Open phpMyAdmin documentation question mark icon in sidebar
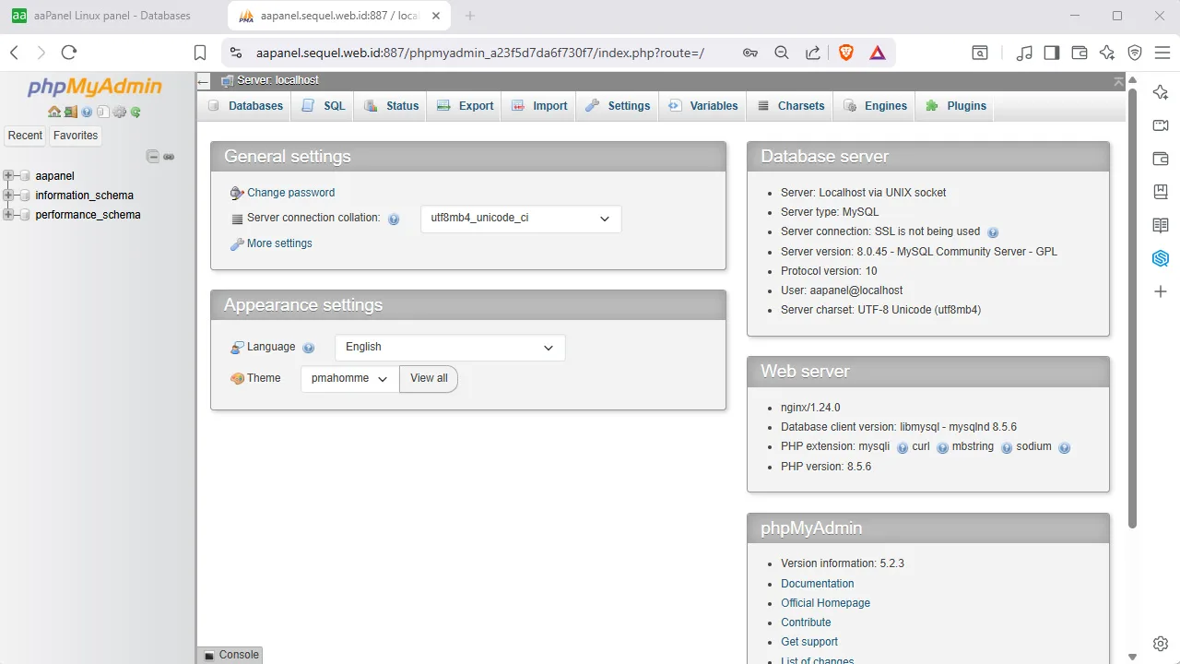1180x664 pixels. (x=87, y=113)
